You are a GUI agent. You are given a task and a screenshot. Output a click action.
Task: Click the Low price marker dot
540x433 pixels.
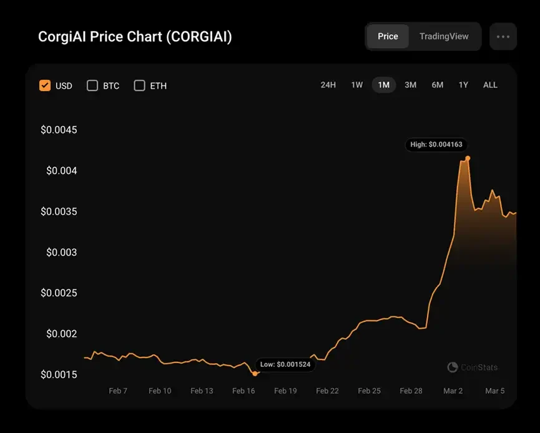(x=255, y=373)
